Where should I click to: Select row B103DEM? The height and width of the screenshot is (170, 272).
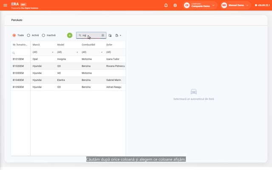tap(68, 73)
